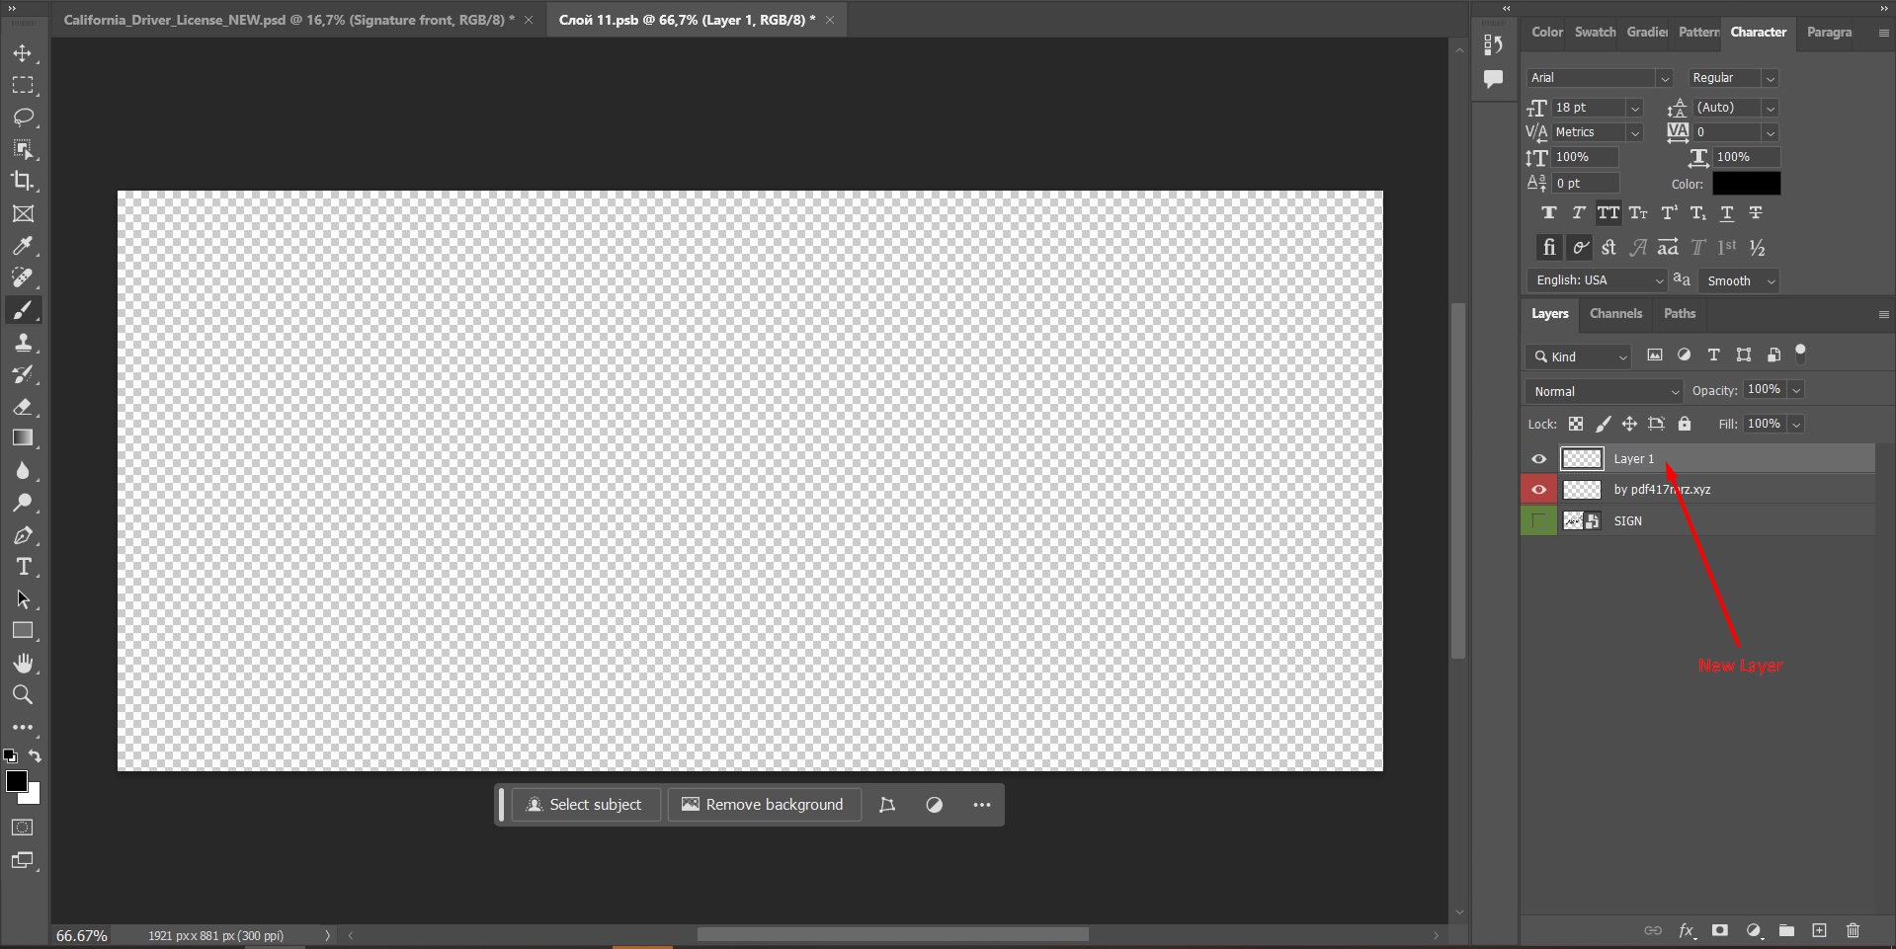
Task: Open the anti-aliasing dropdown set to Smooth
Action: 1737,280
